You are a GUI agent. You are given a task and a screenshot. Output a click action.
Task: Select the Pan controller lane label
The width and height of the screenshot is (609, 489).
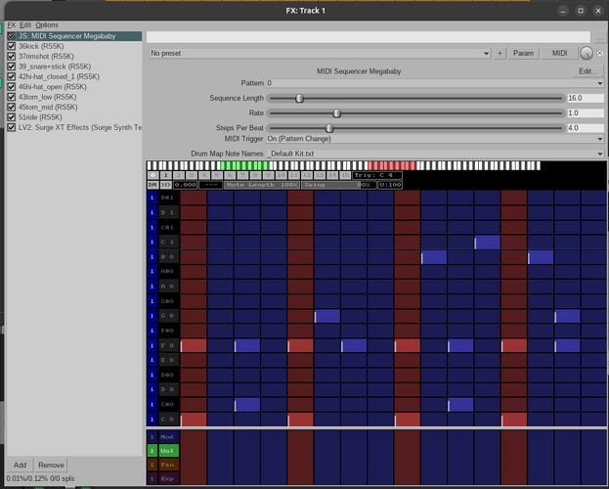coord(167,464)
